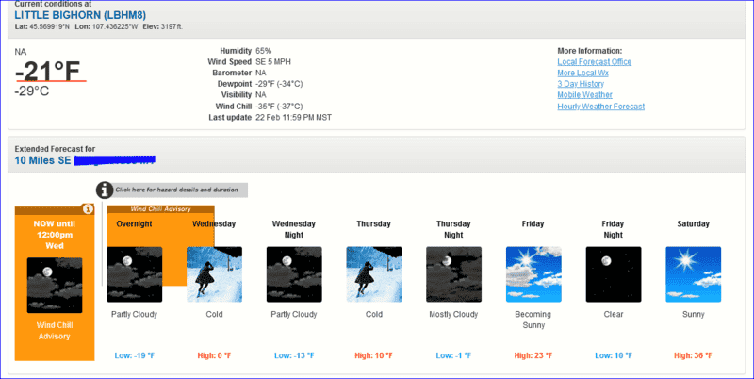Click the Friday becoming sunny icon
Image resolution: width=754 pixels, height=379 pixels.
(533, 273)
